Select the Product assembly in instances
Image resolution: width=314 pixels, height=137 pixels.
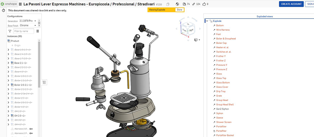(15, 41)
